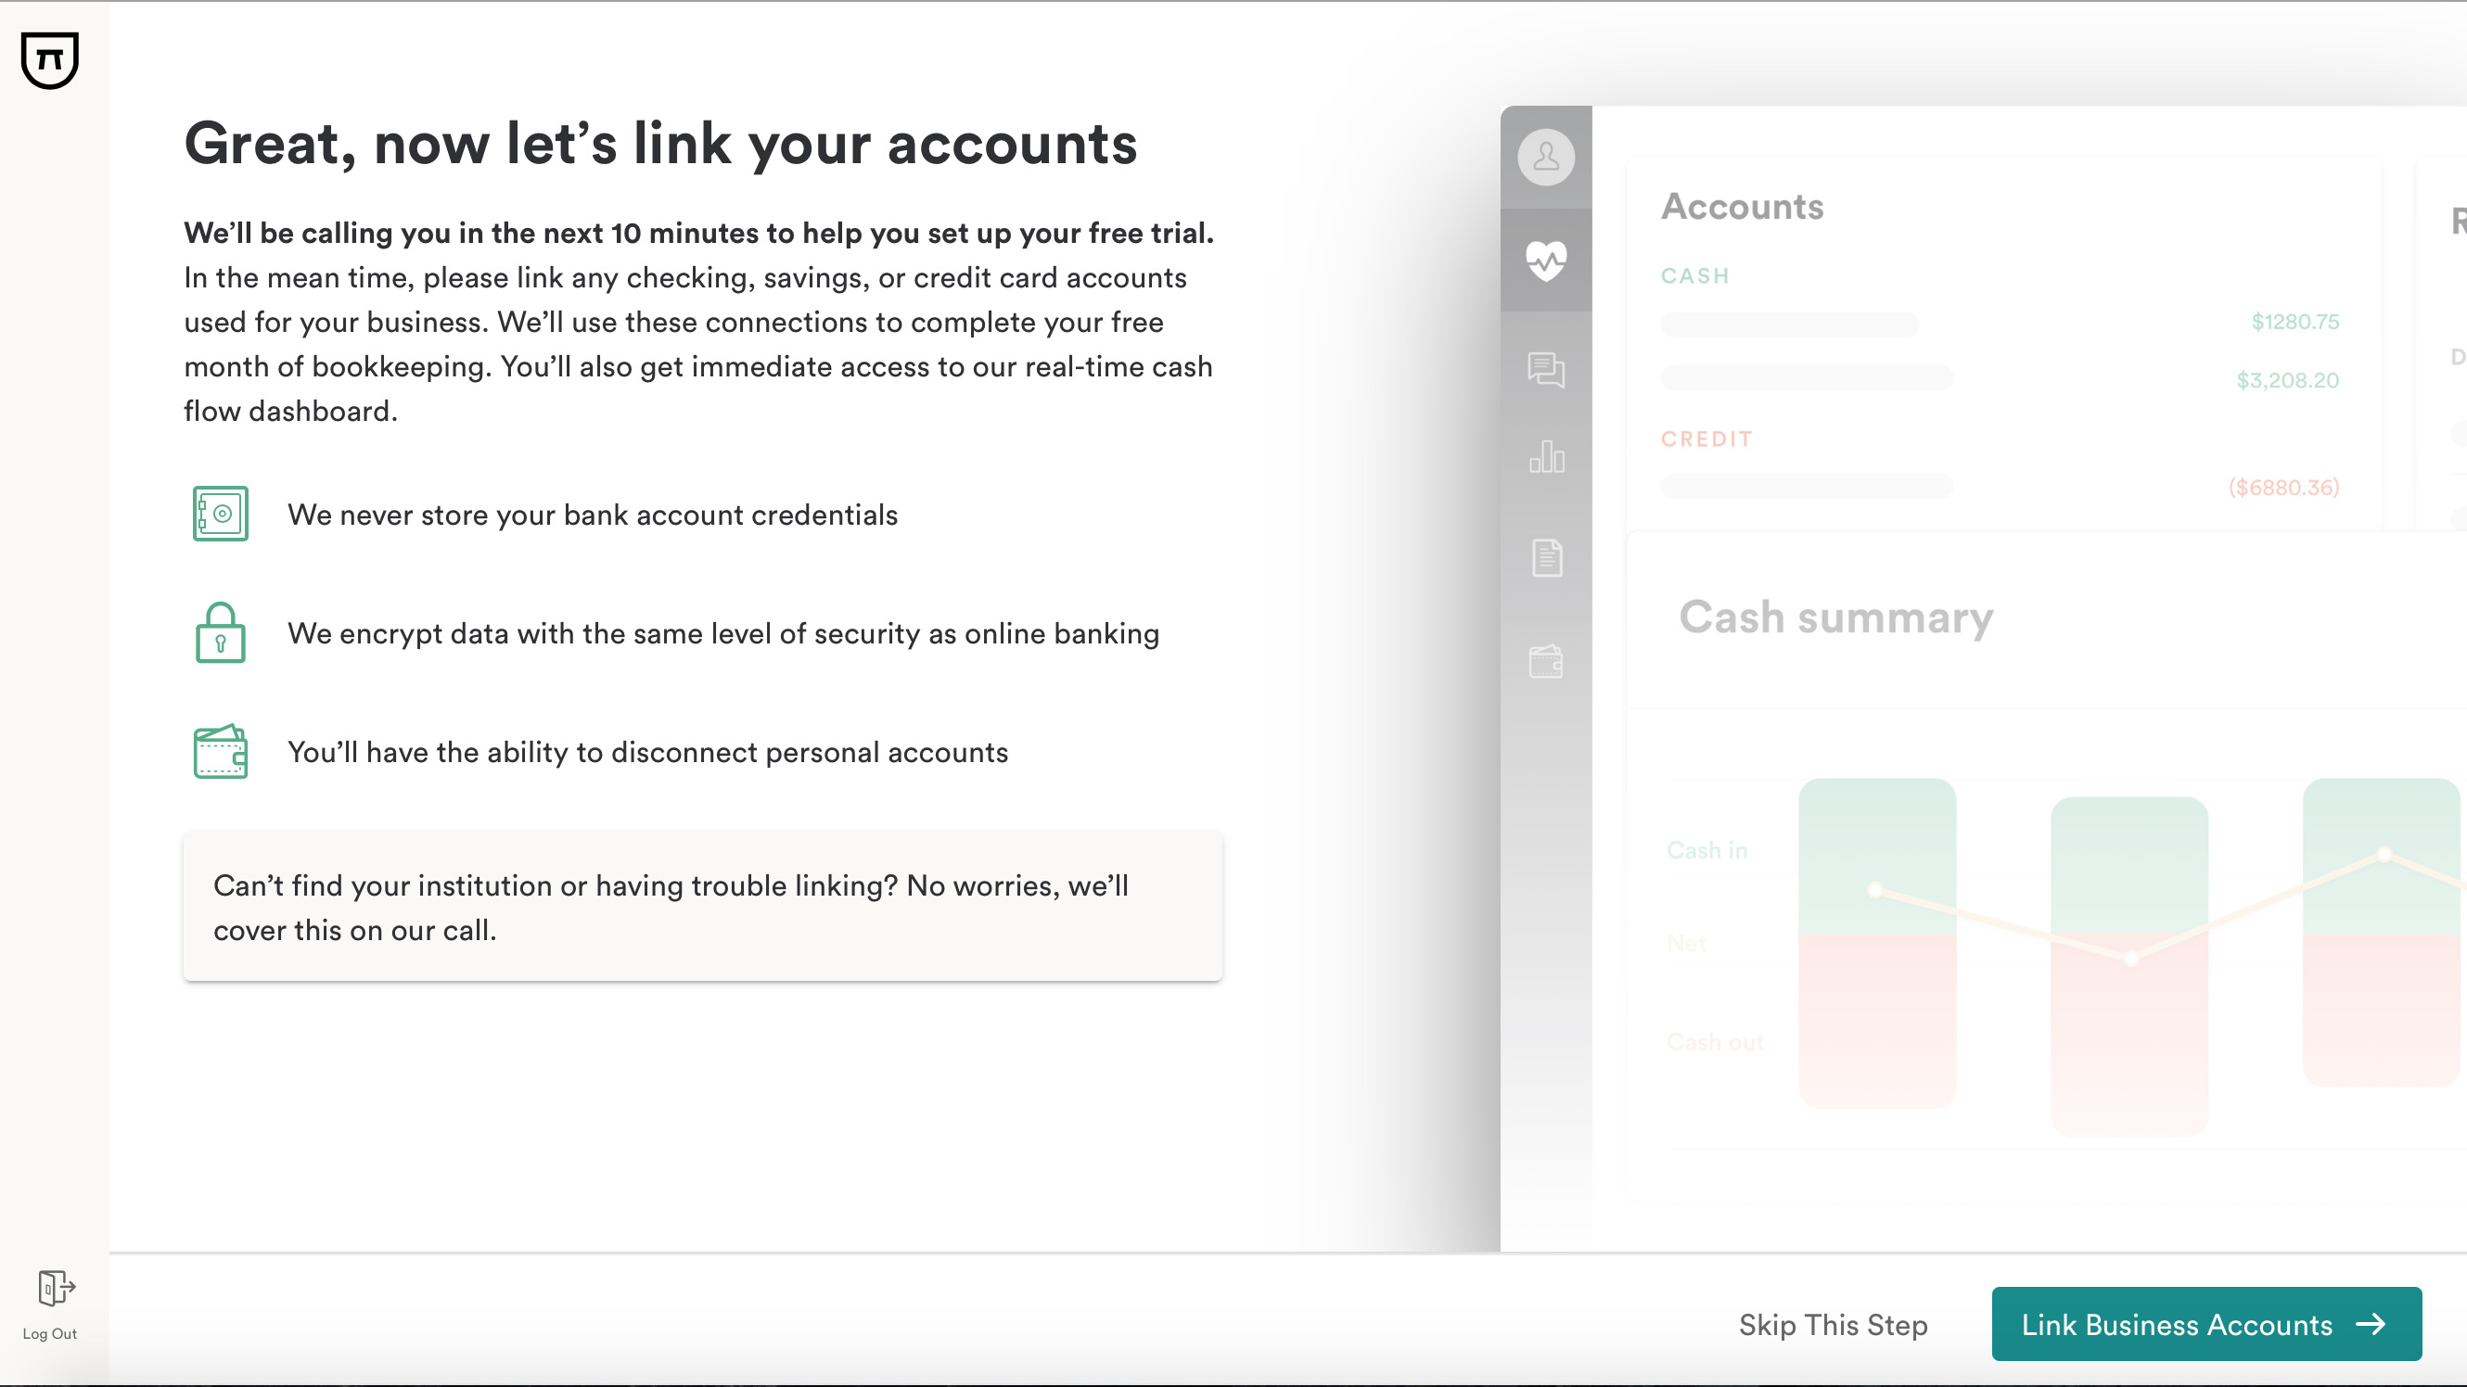Click the document page icon in the preview sidebar
The width and height of the screenshot is (2467, 1387).
pyautogui.click(x=1547, y=558)
